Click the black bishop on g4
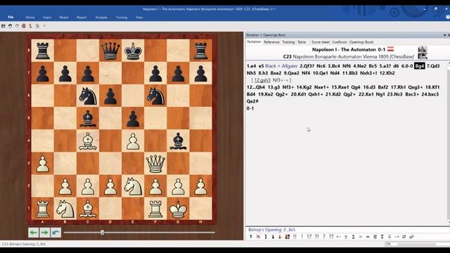 pos(178,141)
